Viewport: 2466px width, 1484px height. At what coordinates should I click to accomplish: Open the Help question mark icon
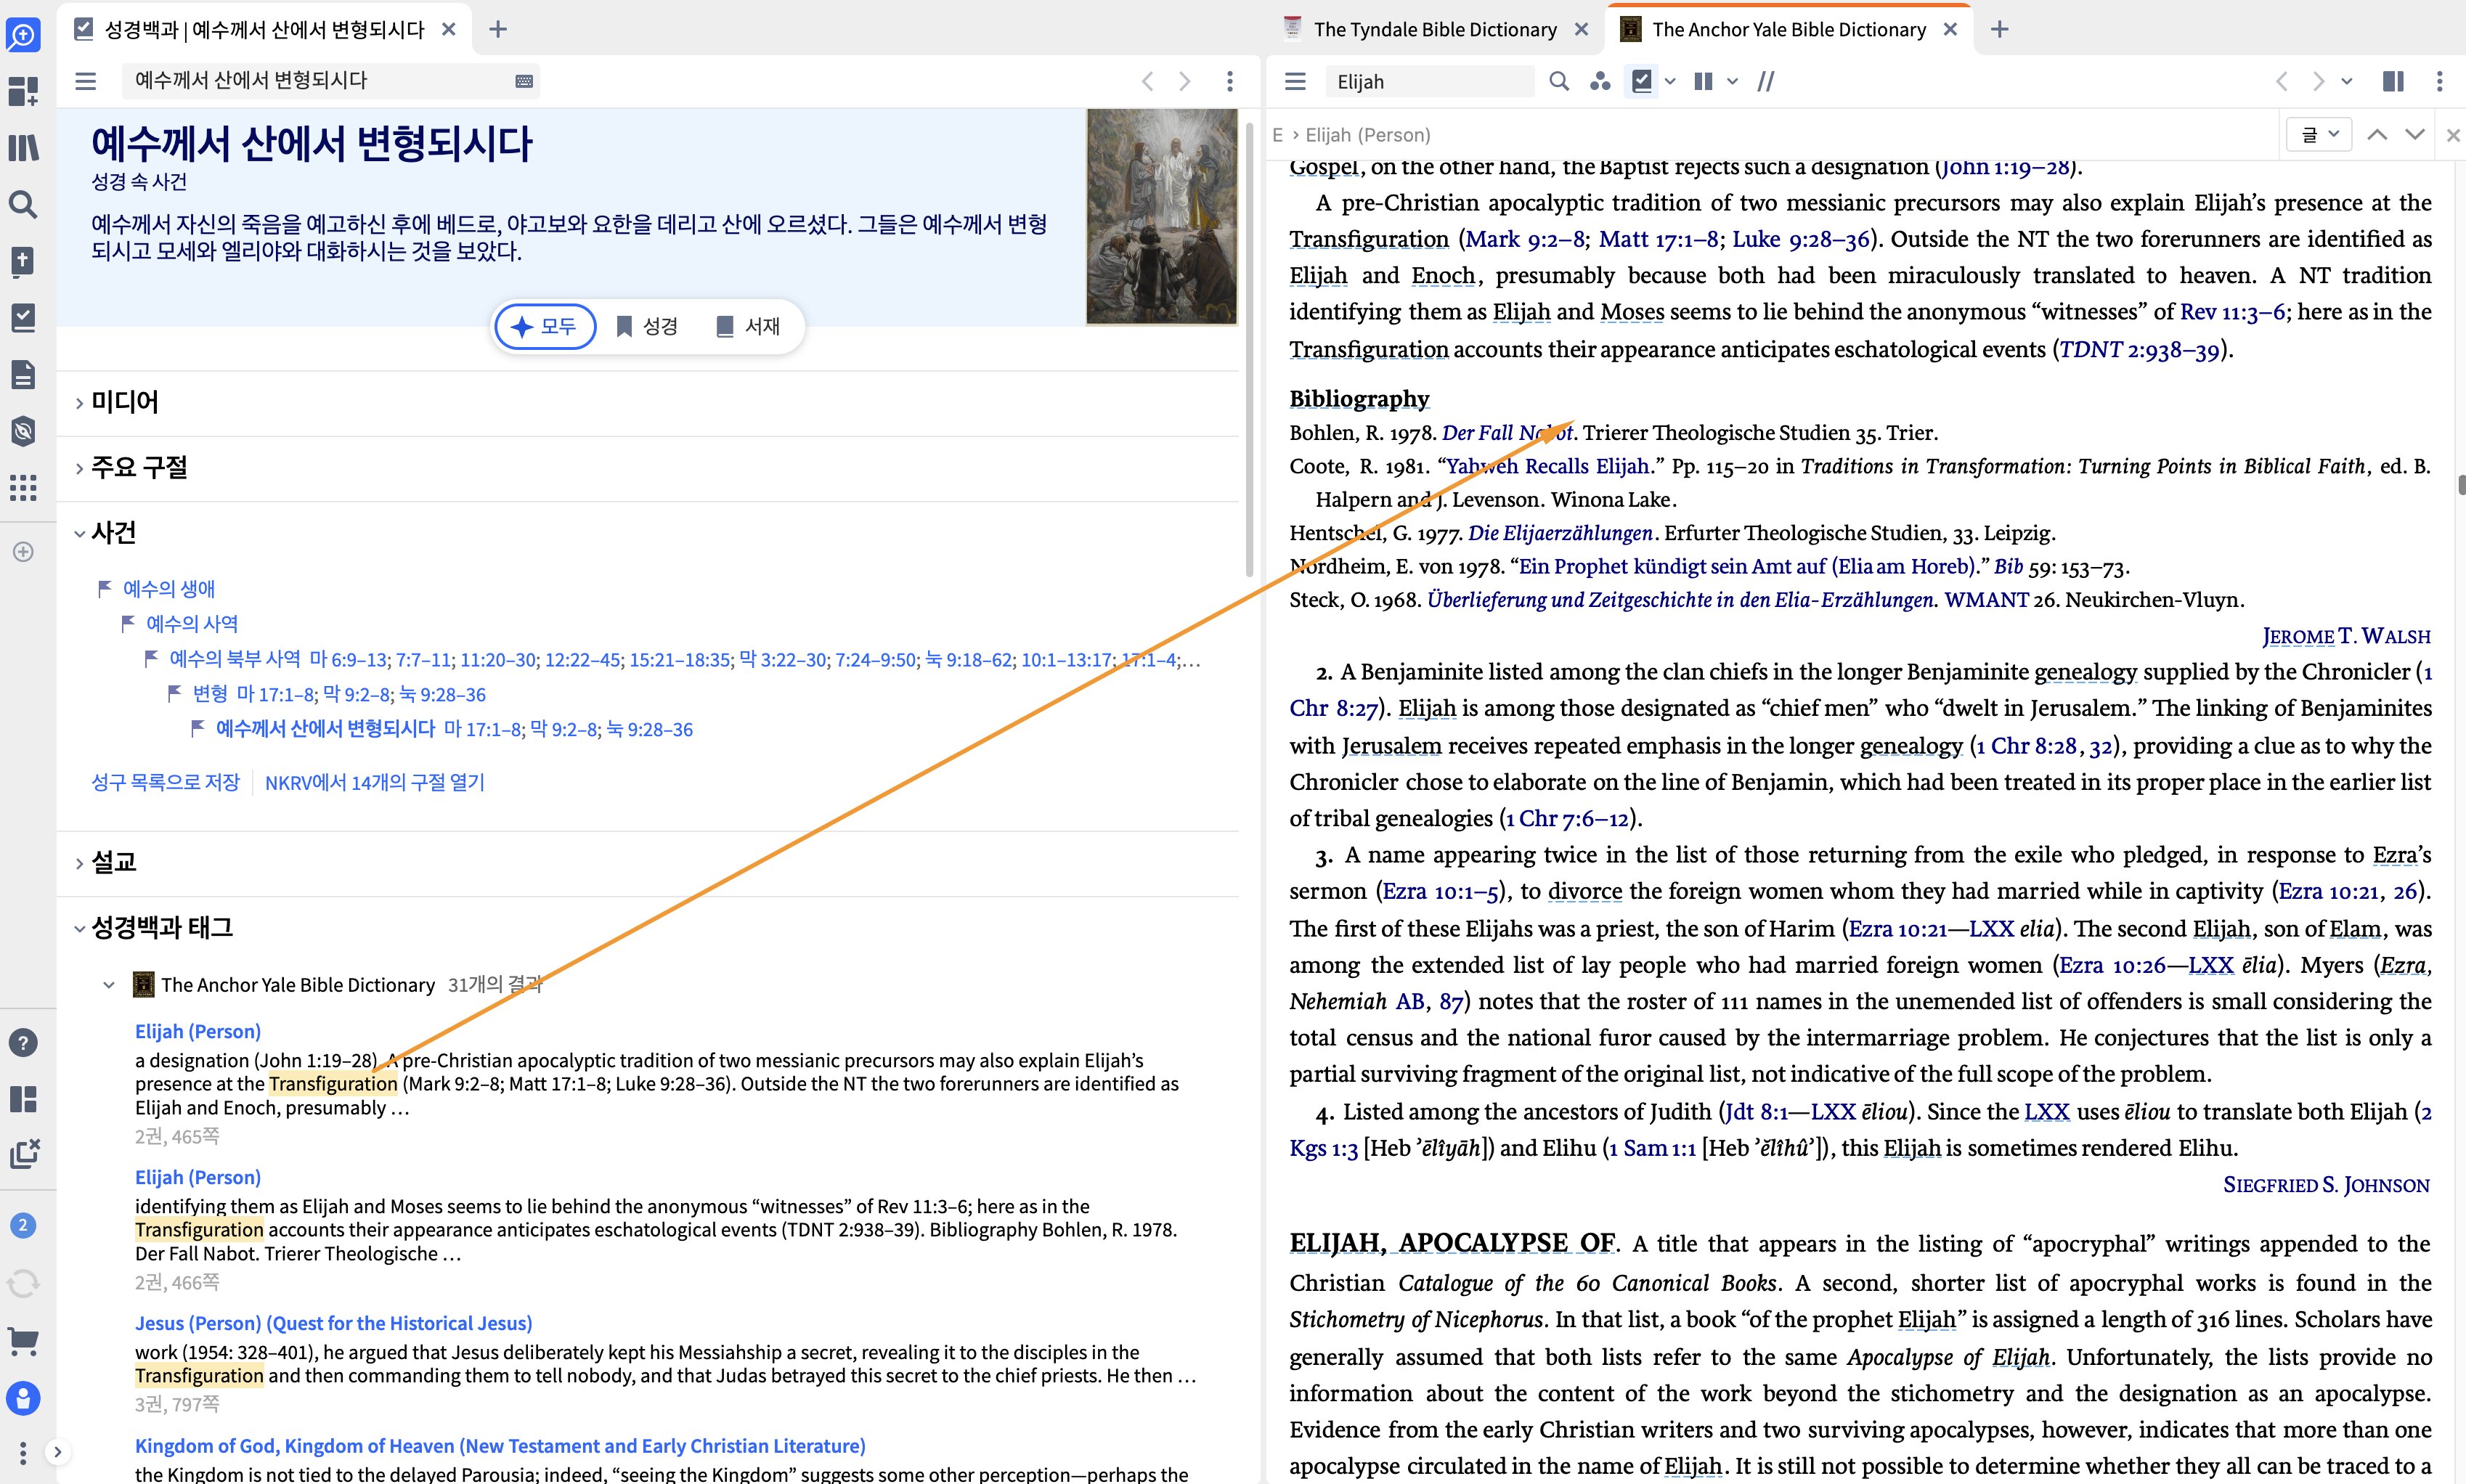pyautogui.click(x=23, y=1043)
